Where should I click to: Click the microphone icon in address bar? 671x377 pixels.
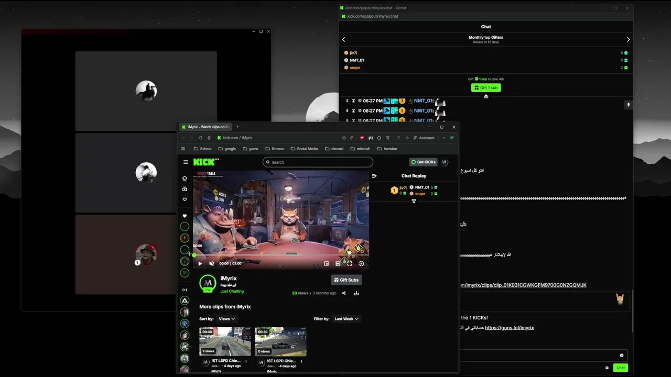[x=209, y=138]
